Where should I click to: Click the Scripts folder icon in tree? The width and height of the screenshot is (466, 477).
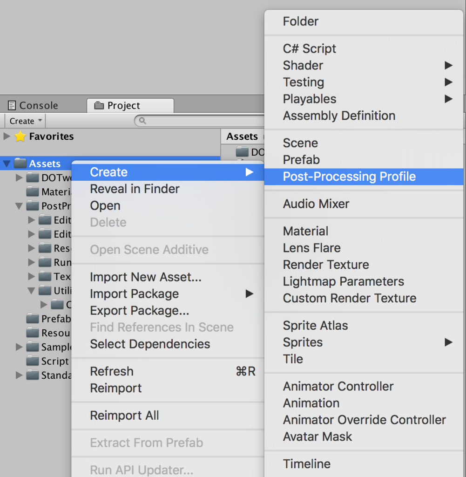pyautogui.click(x=33, y=361)
